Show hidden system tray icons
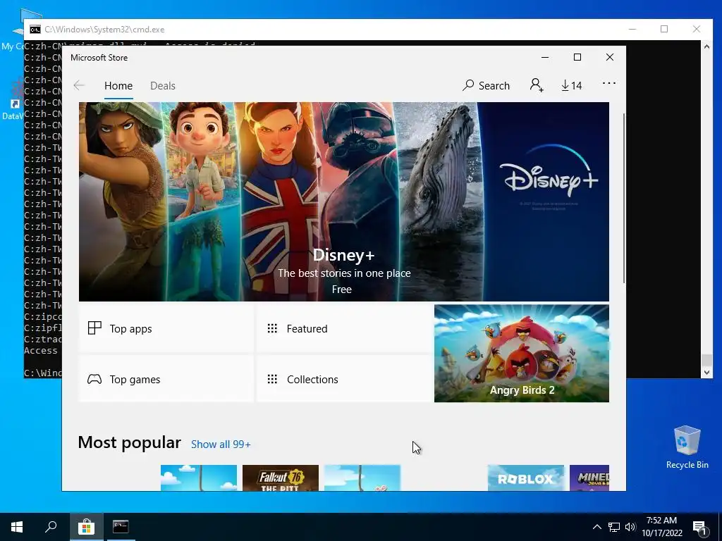 (596, 527)
